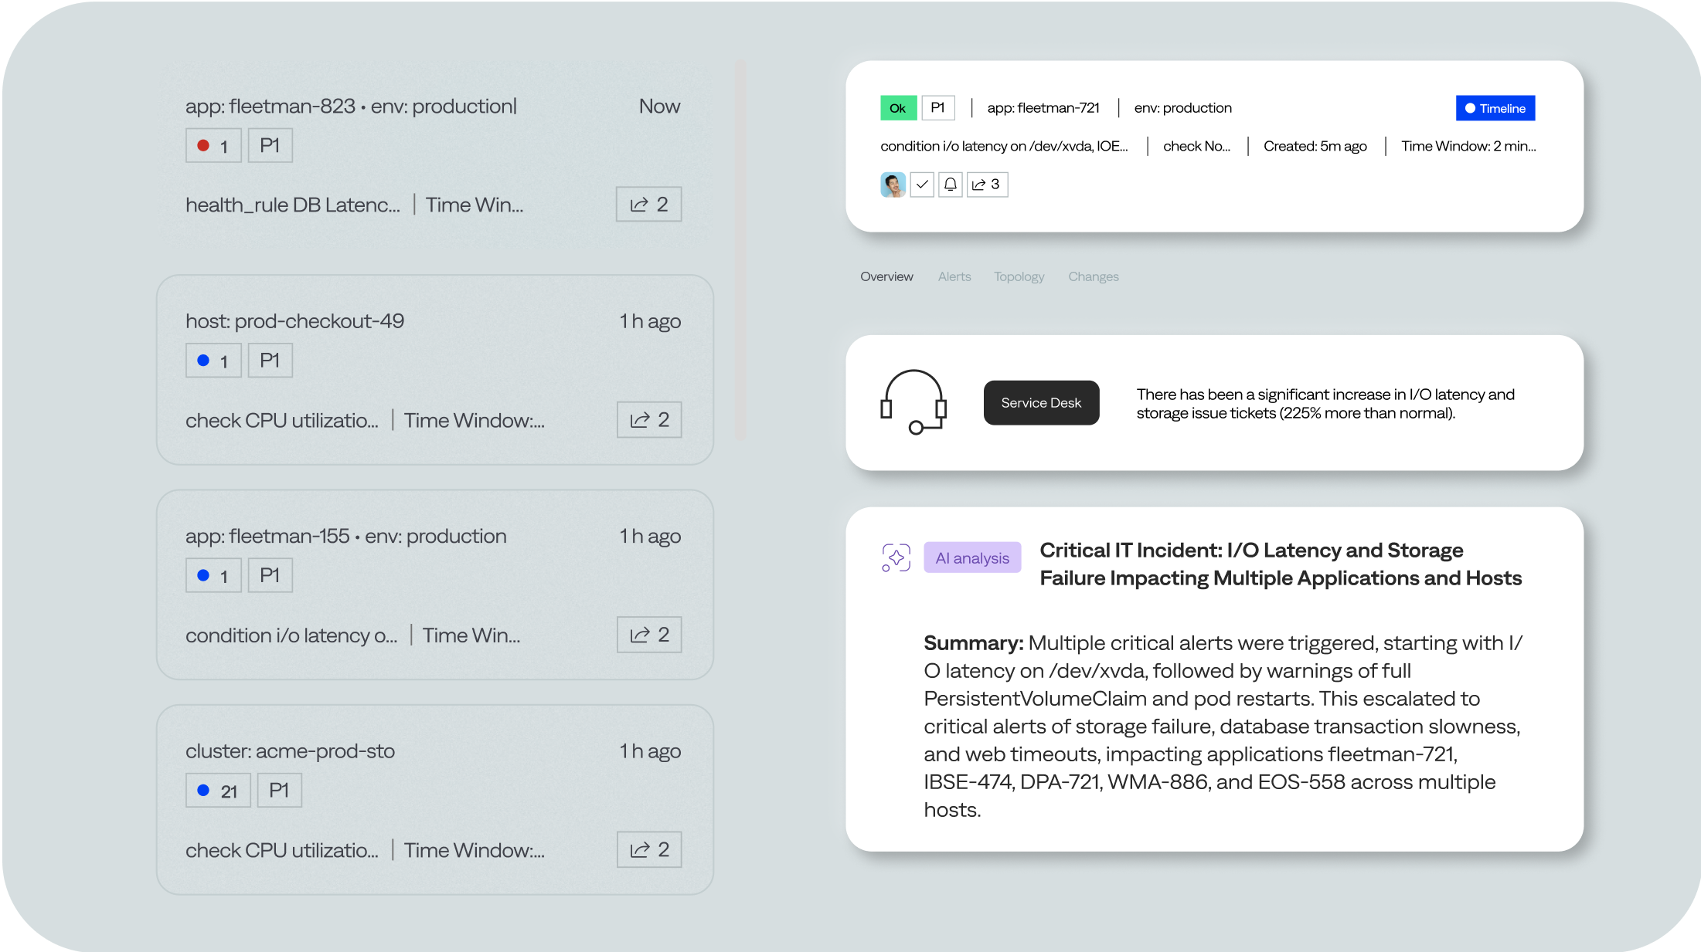Click share icon on prod-checkout-49 card

pyautogui.click(x=649, y=420)
